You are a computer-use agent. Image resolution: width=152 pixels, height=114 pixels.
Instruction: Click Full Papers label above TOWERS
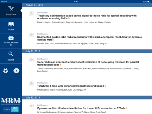(x=42, y=83)
